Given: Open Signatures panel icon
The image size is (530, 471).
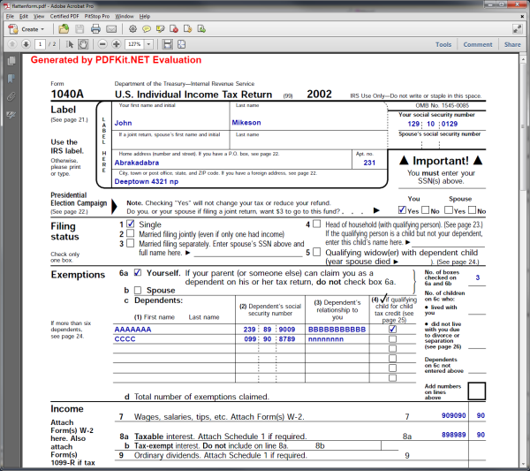Looking at the screenshot, I should click(11, 115).
